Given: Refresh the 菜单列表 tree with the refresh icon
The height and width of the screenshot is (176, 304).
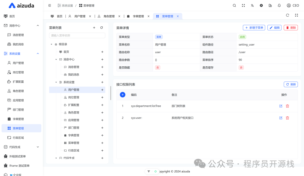Looking at the screenshot, I should coord(101,28).
